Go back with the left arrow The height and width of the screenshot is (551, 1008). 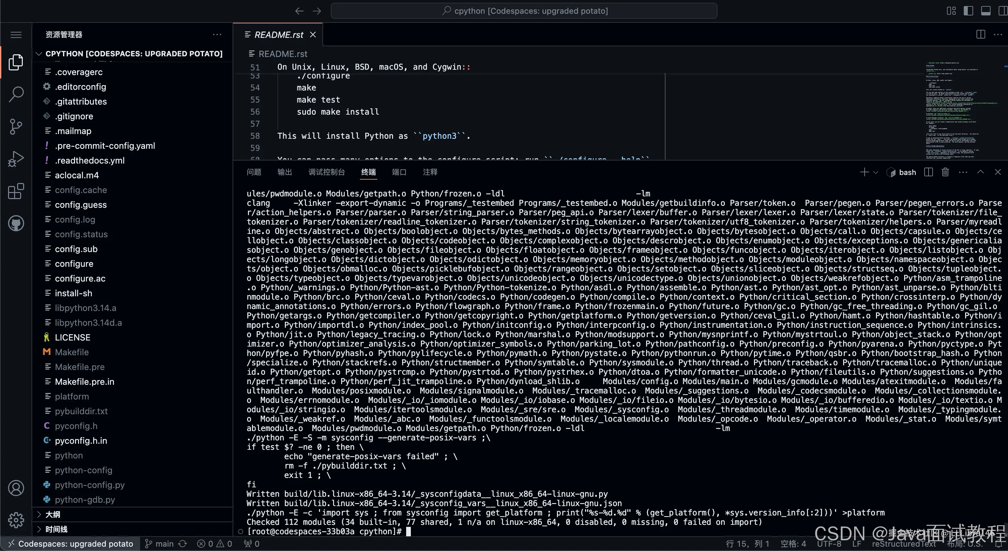299,11
